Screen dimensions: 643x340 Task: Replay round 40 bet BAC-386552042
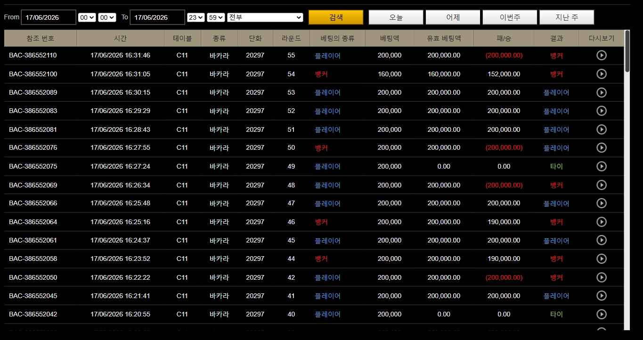[602, 314]
